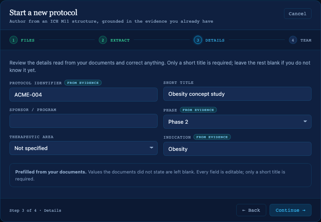
Task: Edit the Short Title field
Action: pos(237,94)
